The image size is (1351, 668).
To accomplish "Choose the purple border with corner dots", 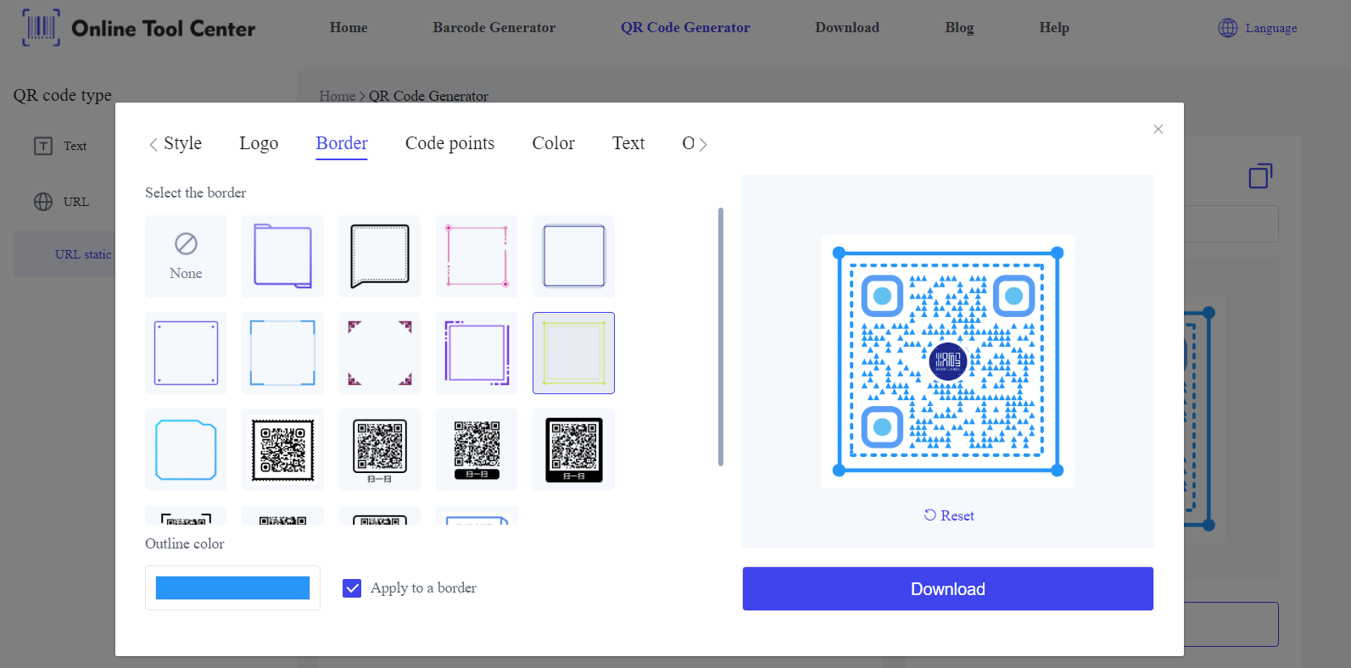I will tap(186, 353).
